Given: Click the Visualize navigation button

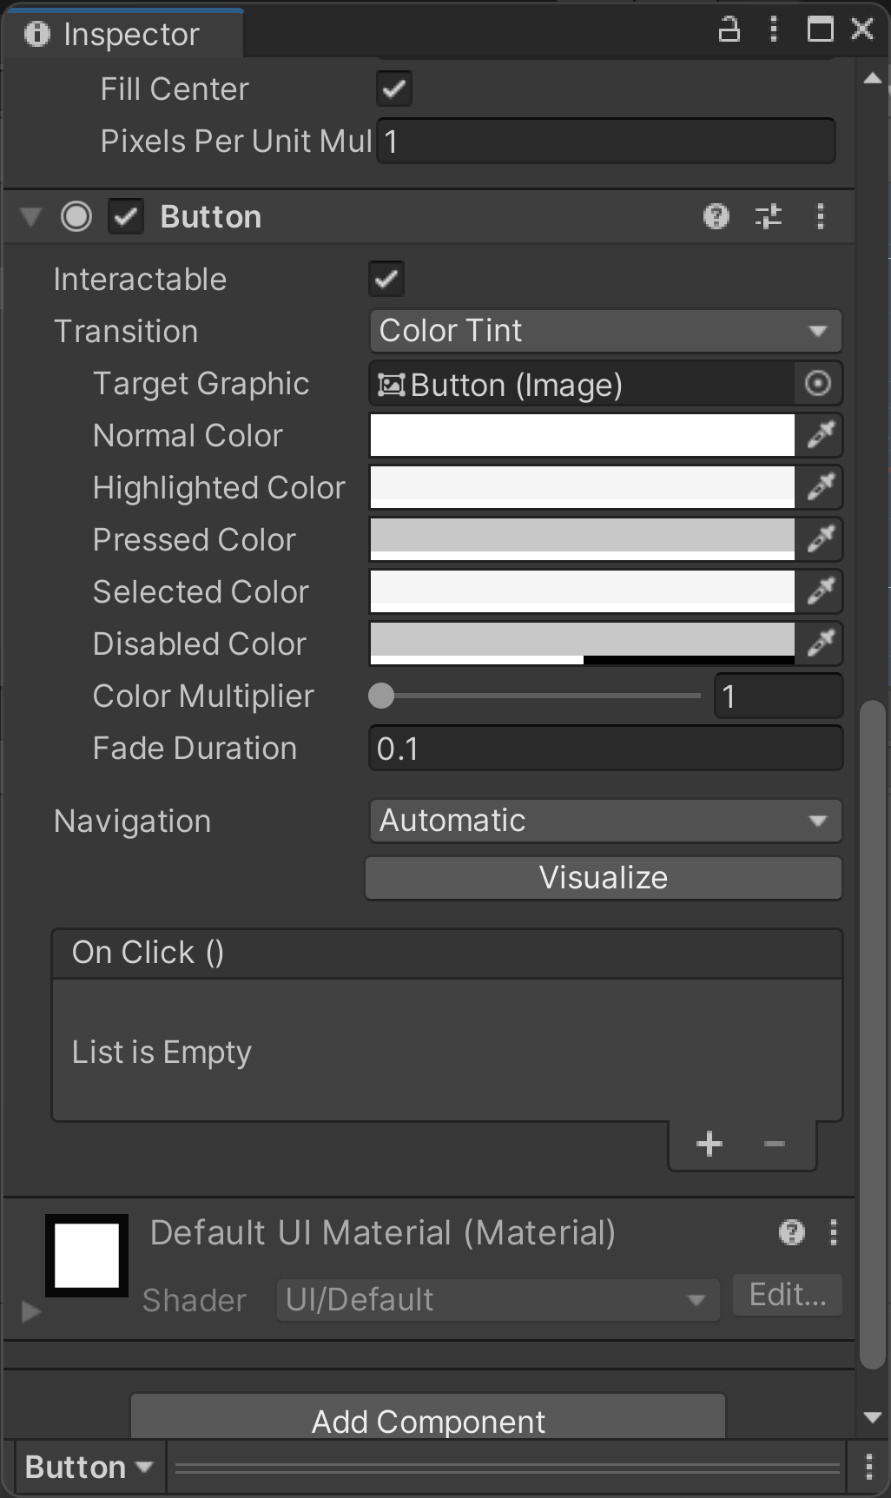Looking at the screenshot, I should tap(604, 878).
